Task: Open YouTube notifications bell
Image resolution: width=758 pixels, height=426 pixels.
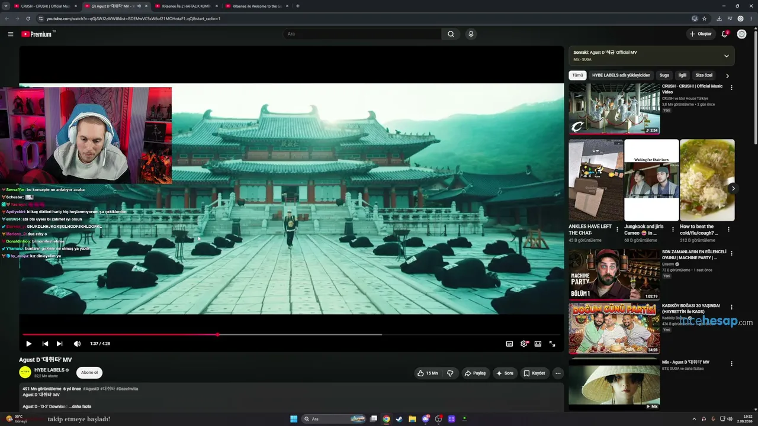Action: (724, 34)
